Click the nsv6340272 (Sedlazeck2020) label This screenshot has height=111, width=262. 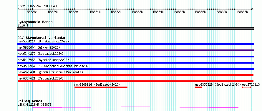click(x=41, y=54)
